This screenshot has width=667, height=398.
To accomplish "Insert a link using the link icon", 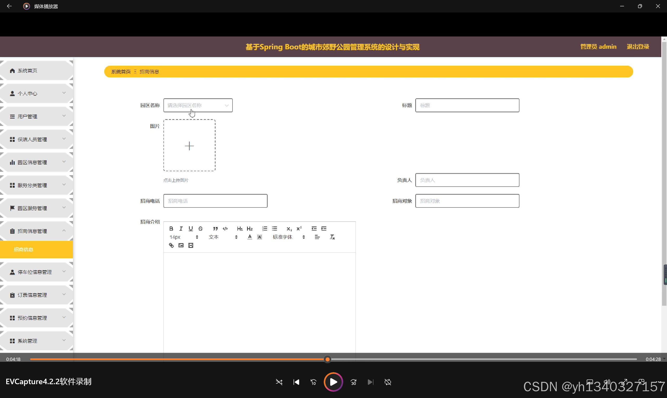I will tap(171, 246).
